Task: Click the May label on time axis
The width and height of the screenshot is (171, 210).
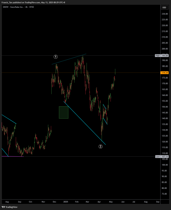Action: coord(111,202)
